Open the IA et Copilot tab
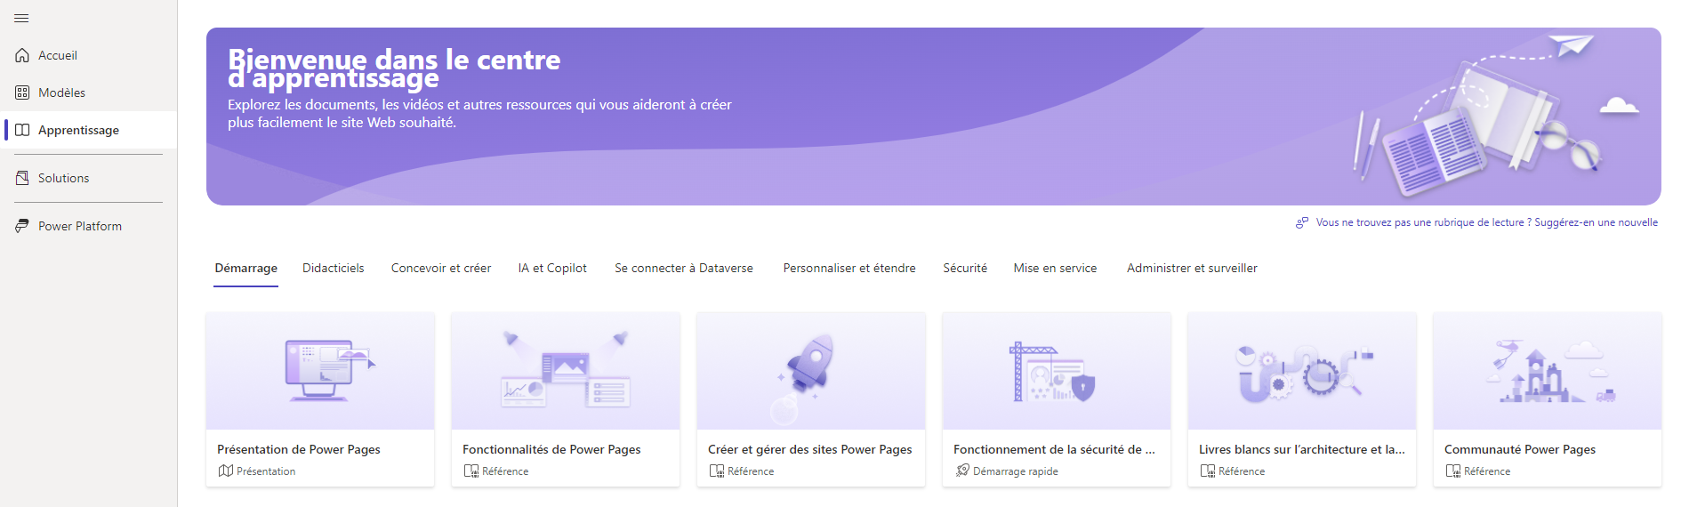Image resolution: width=1689 pixels, height=507 pixels. tap(552, 268)
